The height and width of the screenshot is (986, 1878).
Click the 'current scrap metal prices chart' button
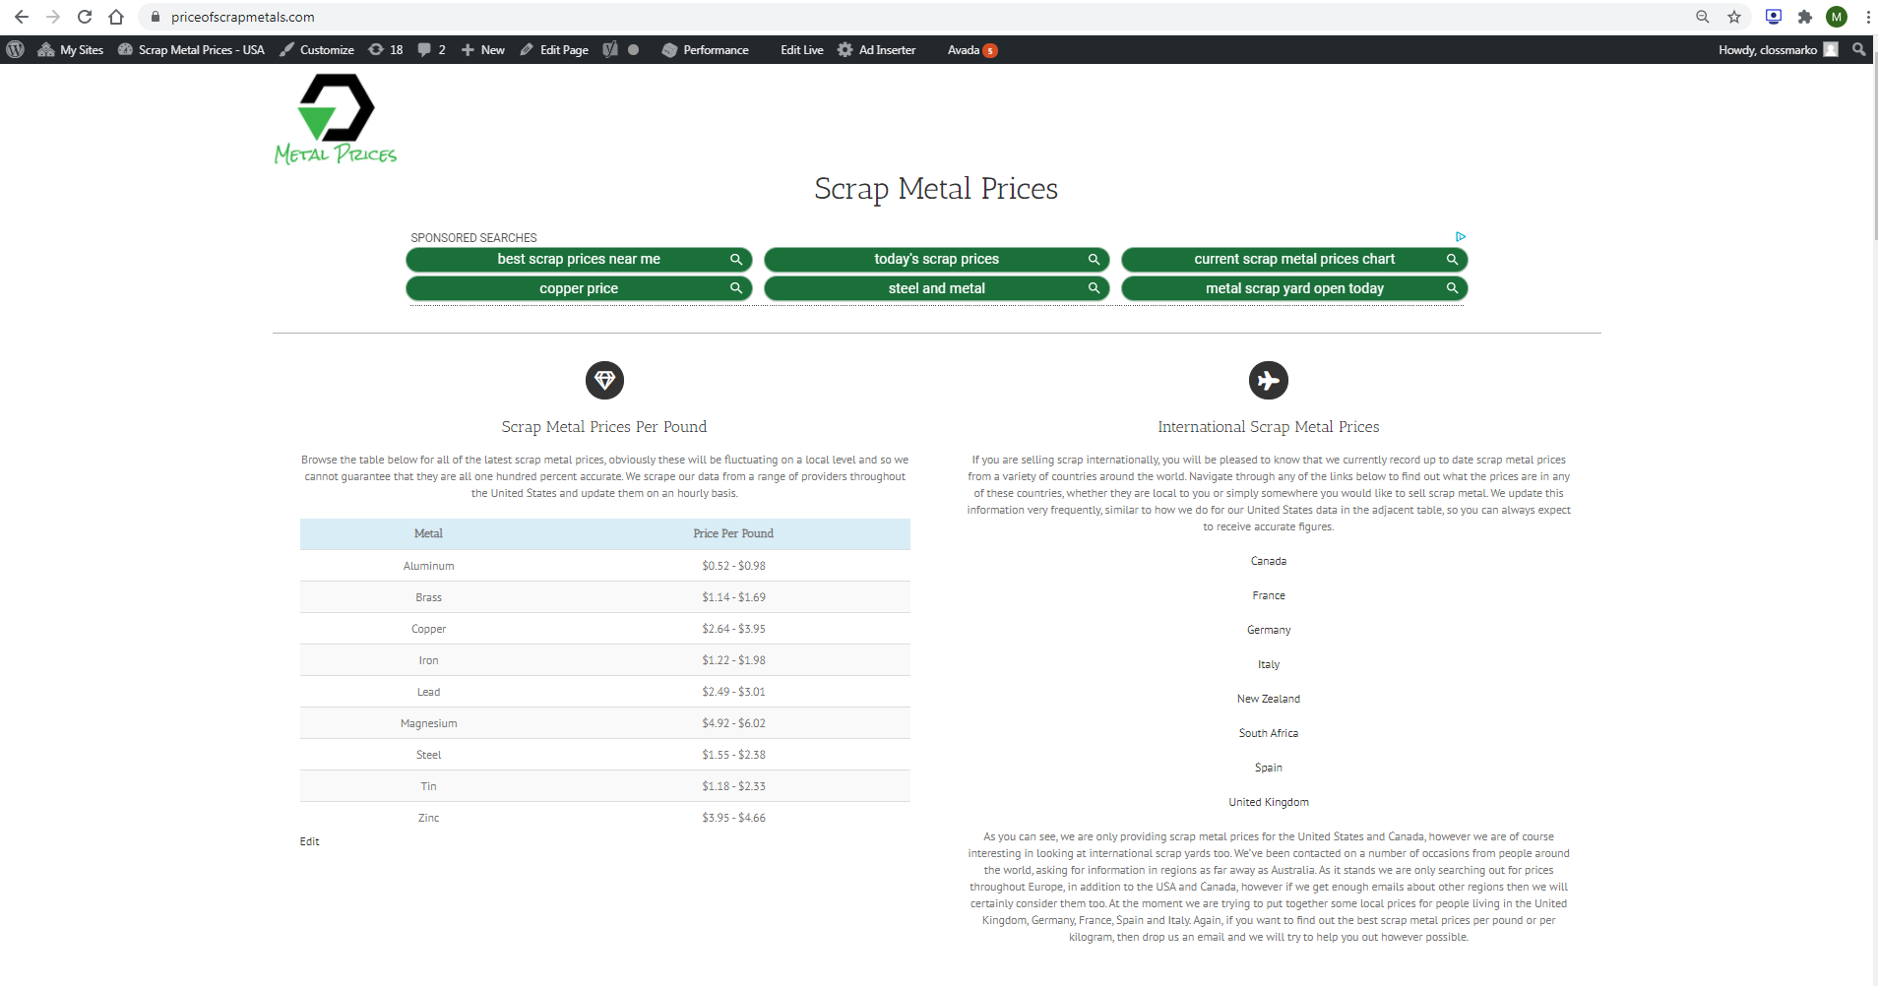point(1294,259)
